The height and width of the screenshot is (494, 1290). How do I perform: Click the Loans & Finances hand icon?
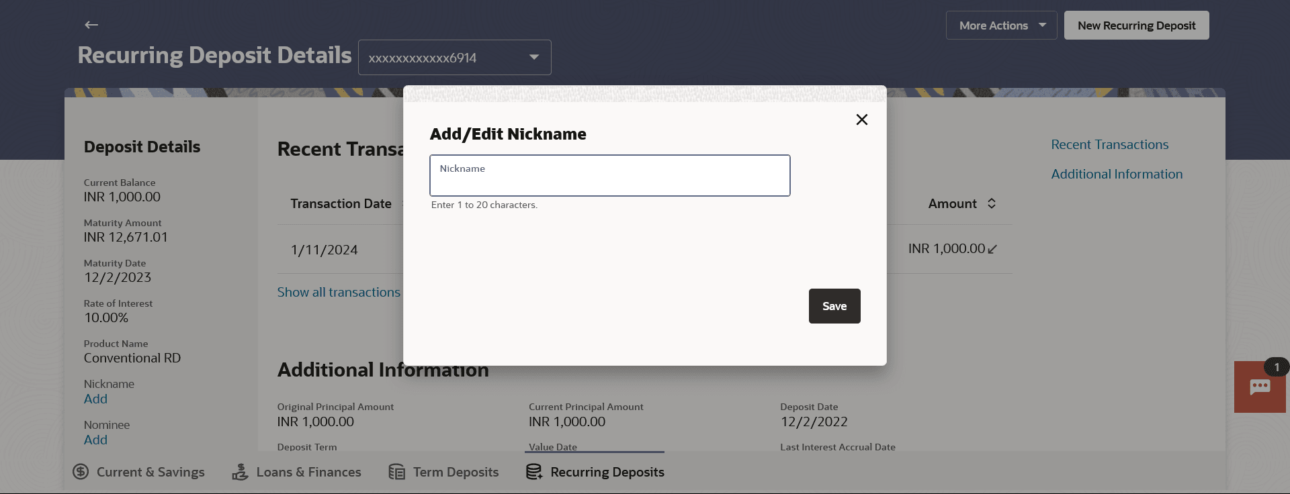coord(240,472)
